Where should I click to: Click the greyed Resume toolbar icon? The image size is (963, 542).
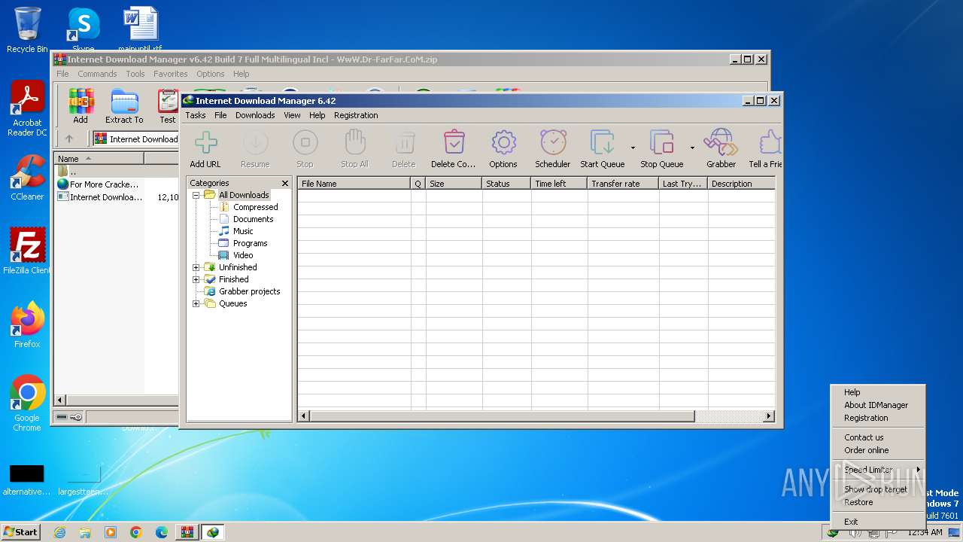[x=255, y=142]
